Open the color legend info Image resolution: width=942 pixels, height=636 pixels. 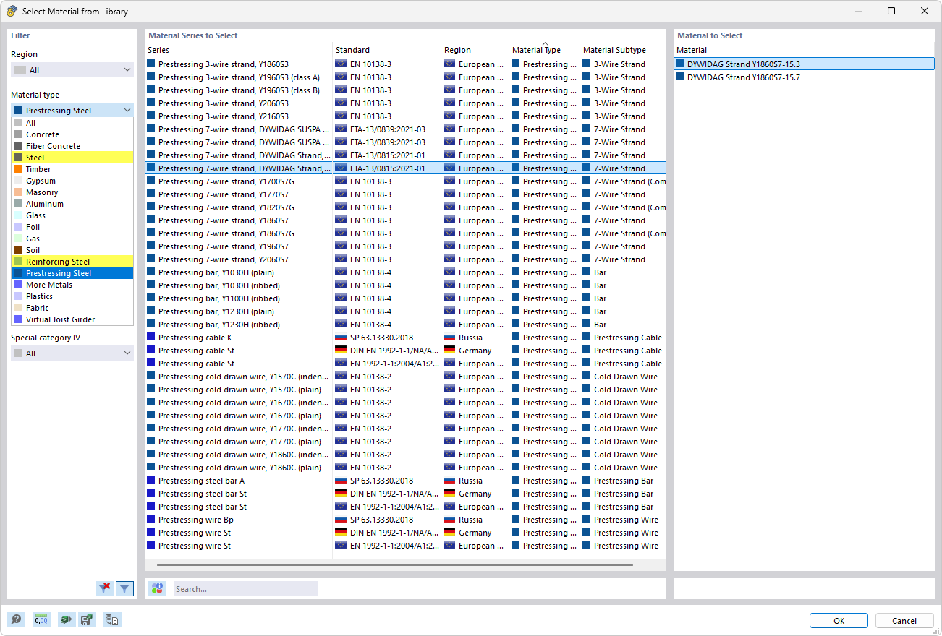158,588
